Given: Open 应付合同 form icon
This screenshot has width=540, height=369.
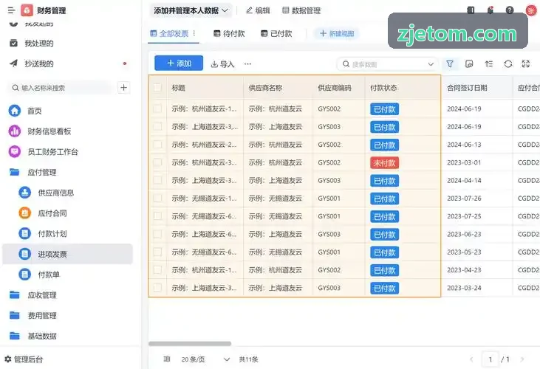Looking at the screenshot, I should tap(25, 213).
